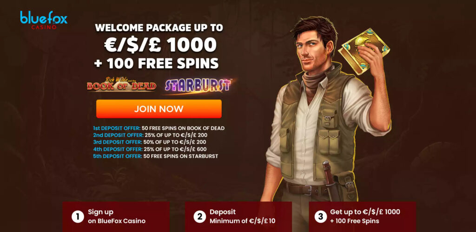Viewport: 476px width, 232px height.
Task: Click the + 100 FREE SPINS headline
Action: (x=156, y=63)
